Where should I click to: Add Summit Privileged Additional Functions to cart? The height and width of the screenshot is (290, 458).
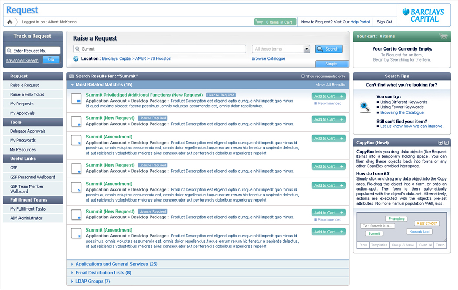coord(328,96)
